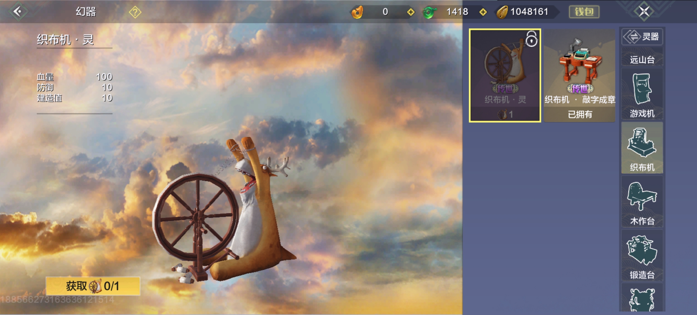Click the partially visible bottom category icon
The height and width of the screenshot is (315, 697).
click(642, 299)
